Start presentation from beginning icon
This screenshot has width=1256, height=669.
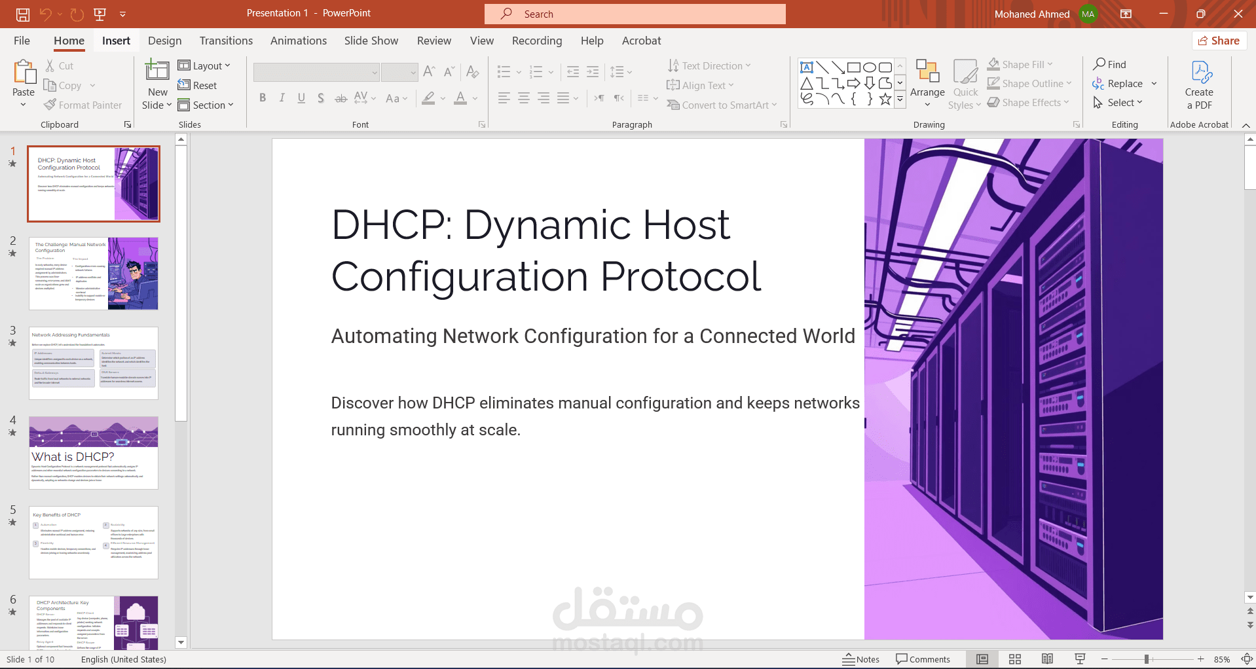click(x=100, y=14)
